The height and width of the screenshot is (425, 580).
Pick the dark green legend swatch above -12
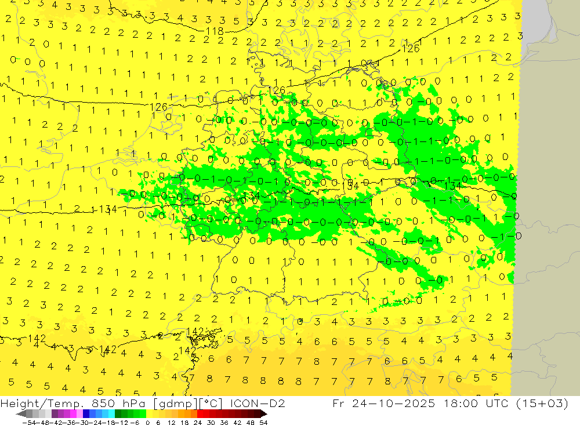point(118,414)
